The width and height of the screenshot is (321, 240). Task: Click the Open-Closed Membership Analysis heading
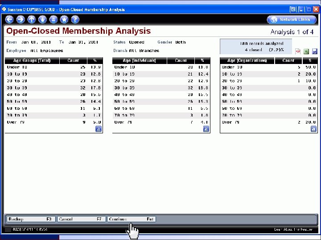[x=78, y=31]
